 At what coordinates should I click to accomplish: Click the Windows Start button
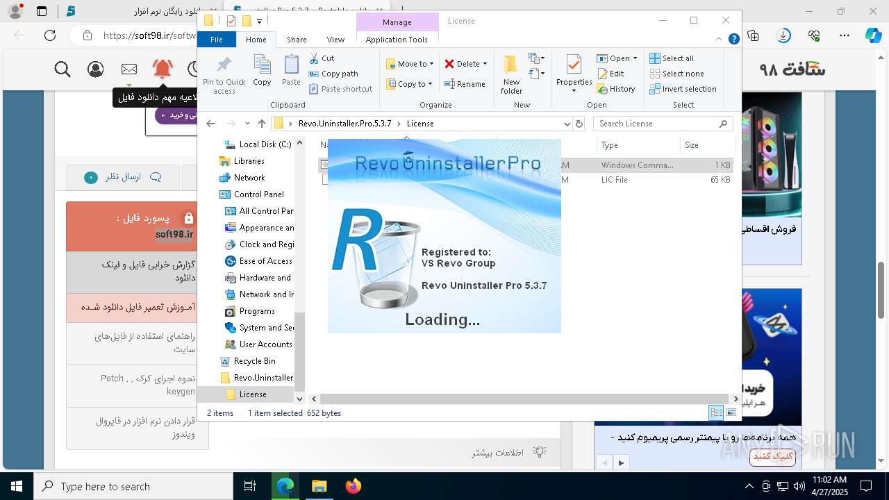17,486
